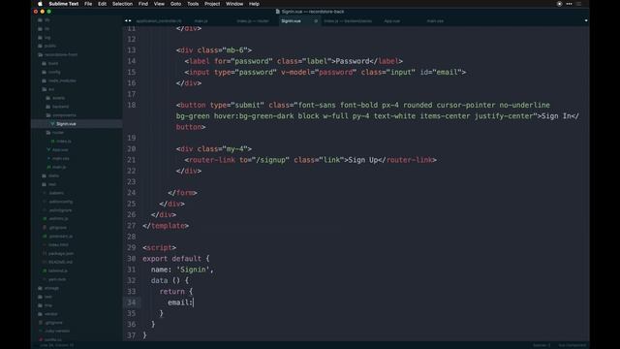Open main.css in the sidebar
Screen dimensions: 620x349
60,158
